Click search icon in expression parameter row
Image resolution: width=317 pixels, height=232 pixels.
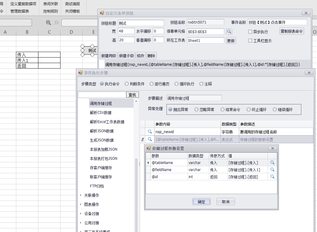pyautogui.click(x=150, y=139)
